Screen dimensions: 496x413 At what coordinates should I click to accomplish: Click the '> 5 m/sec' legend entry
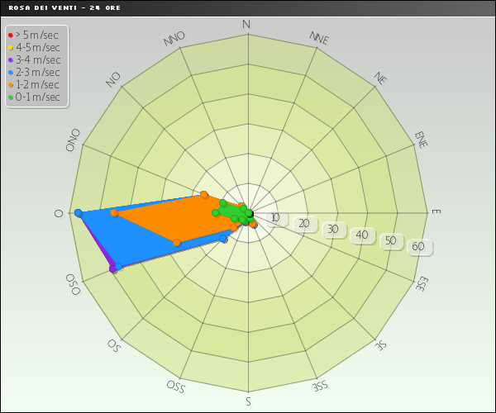click(x=33, y=35)
